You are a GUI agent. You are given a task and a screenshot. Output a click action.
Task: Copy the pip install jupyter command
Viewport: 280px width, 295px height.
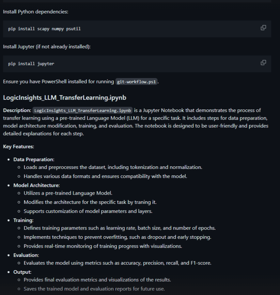263,63
